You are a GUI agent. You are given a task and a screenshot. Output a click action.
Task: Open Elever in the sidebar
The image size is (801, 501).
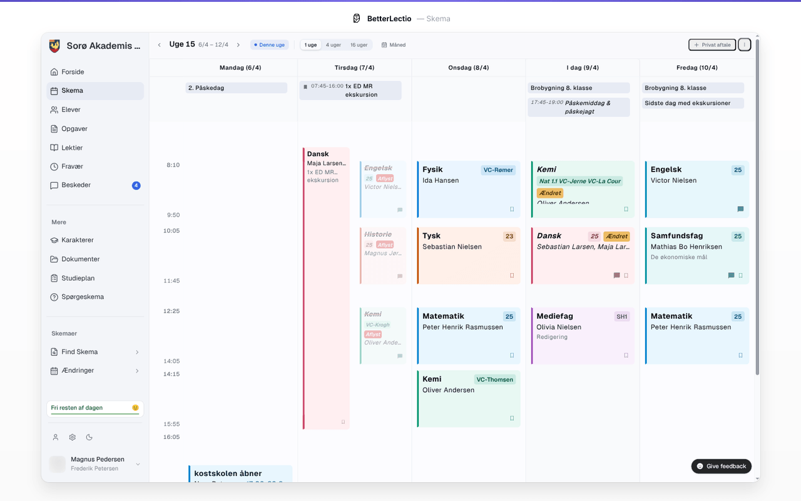click(95, 110)
